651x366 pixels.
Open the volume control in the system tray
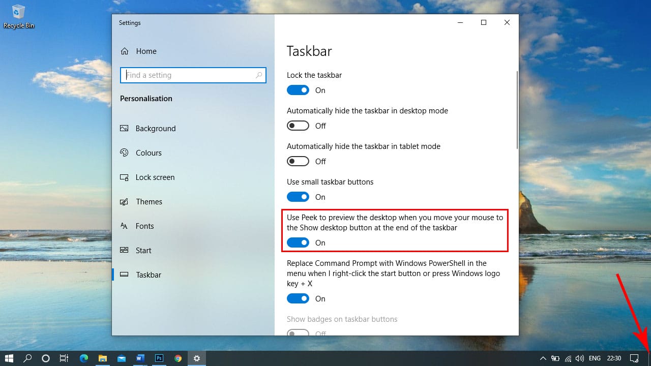click(x=580, y=358)
